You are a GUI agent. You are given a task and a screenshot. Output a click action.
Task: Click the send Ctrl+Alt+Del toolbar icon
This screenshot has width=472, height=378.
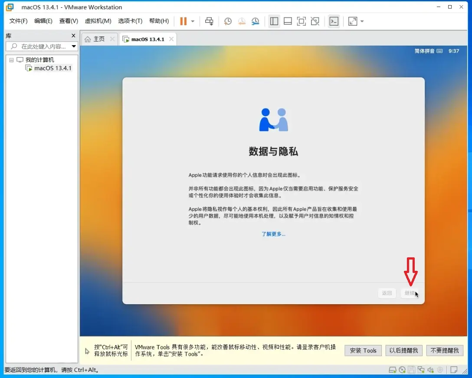tap(209, 21)
